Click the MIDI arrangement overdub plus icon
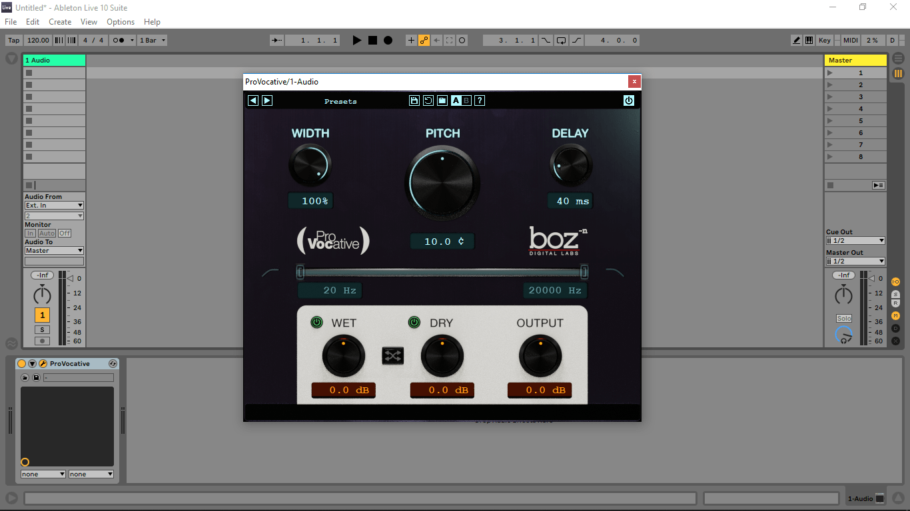This screenshot has height=511, width=910. coord(410,40)
